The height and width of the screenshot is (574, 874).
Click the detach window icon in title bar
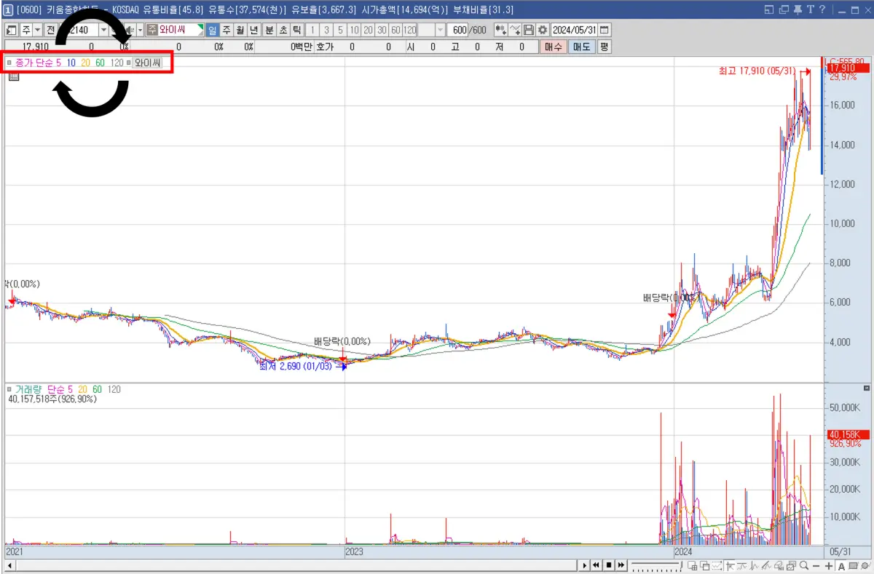[x=770, y=9]
